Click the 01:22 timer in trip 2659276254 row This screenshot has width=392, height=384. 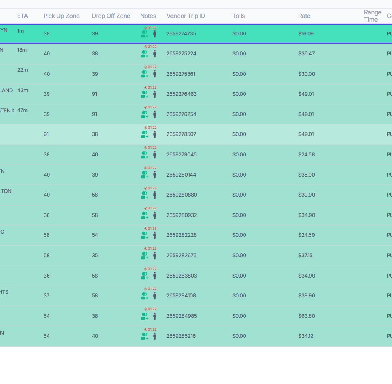[150, 107]
